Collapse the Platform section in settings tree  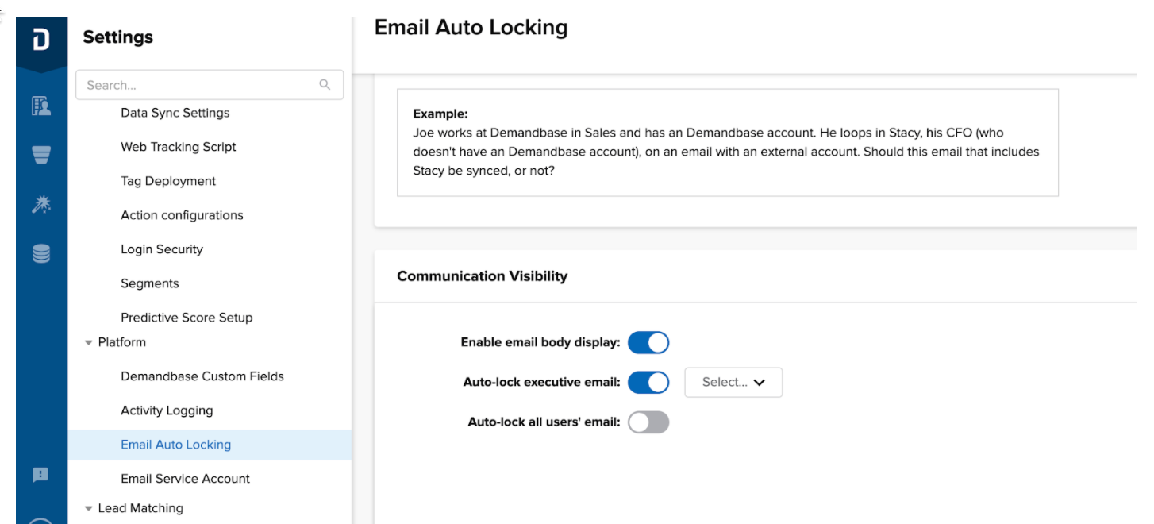coord(89,343)
